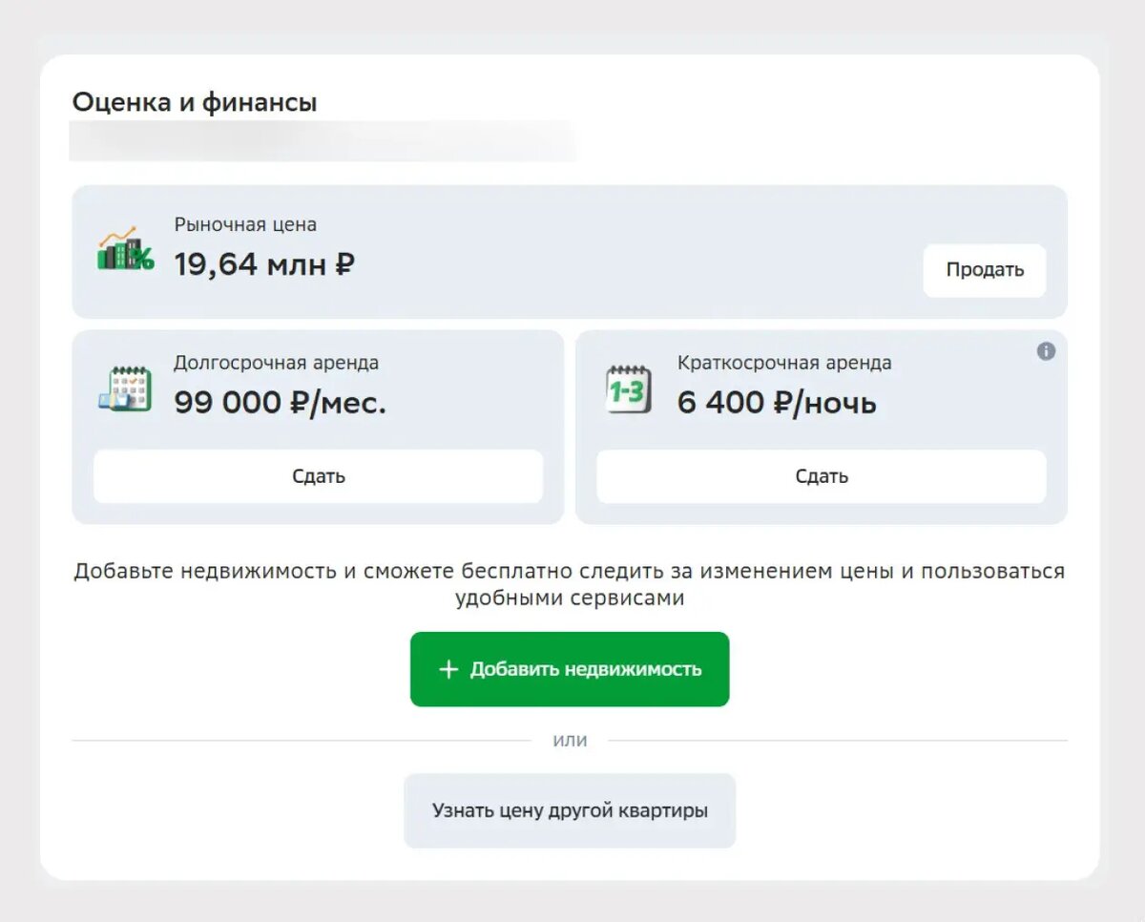Click the 1-3 short-term calendar icon
The width and height of the screenshot is (1145, 922).
(x=628, y=389)
